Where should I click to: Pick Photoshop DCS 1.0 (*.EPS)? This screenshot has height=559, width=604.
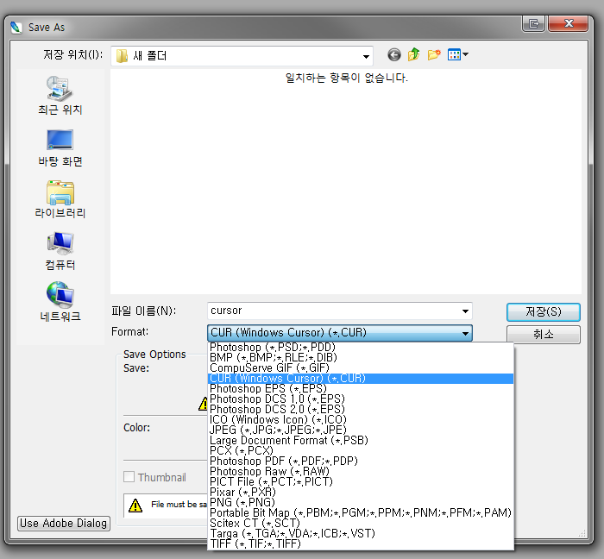click(361, 399)
